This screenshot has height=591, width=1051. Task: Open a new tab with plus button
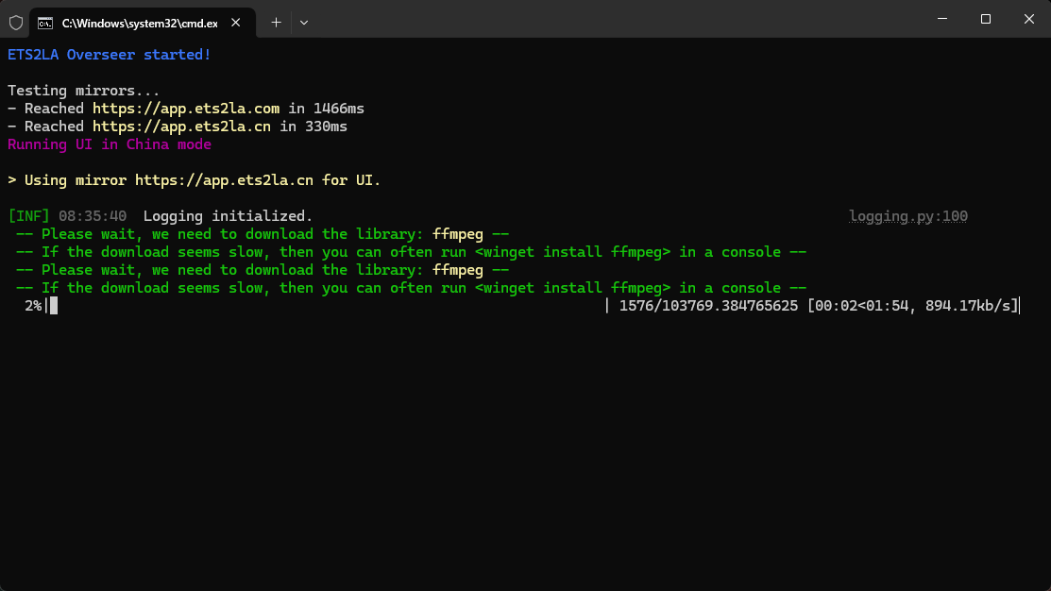pyautogui.click(x=276, y=22)
